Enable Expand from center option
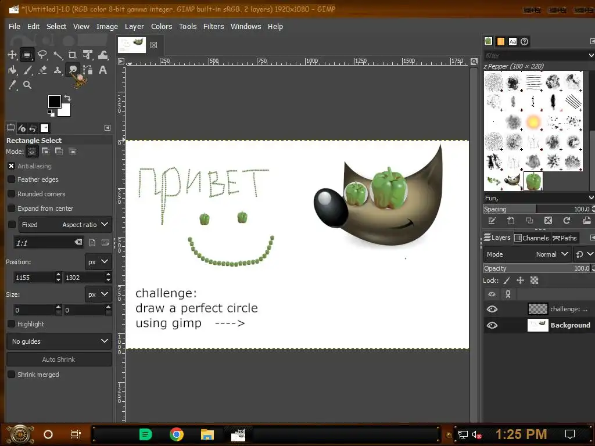Viewport: 595px width, 446px height. tap(12, 208)
